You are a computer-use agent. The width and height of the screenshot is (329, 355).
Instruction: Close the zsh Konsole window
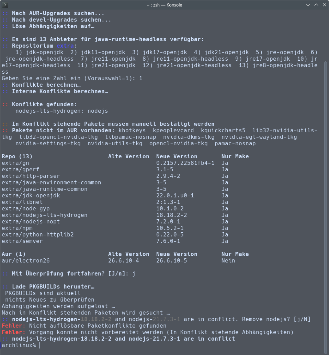pos(324,5)
